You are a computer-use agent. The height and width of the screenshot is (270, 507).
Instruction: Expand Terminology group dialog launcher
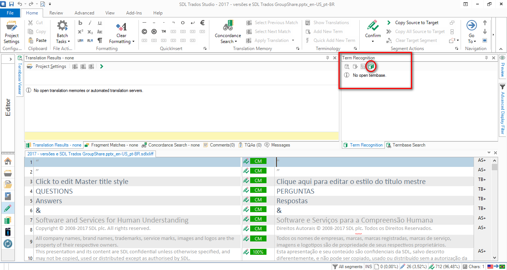click(x=355, y=49)
